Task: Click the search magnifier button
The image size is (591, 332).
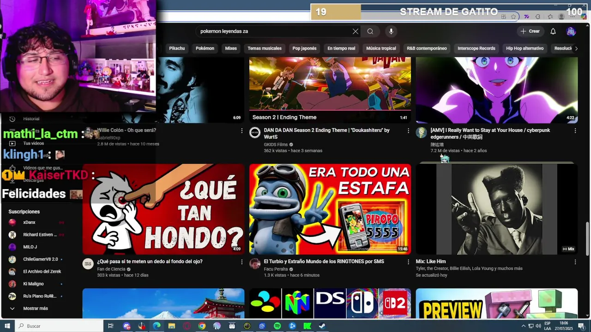Action: 370,31
